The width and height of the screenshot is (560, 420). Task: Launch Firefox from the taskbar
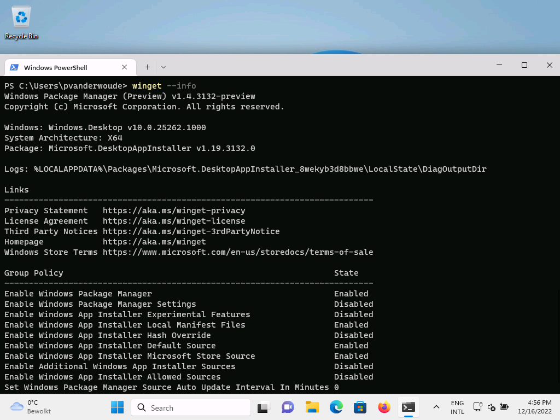point(384,407)
